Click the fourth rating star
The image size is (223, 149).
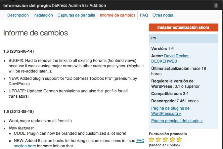tap(172, 140)
